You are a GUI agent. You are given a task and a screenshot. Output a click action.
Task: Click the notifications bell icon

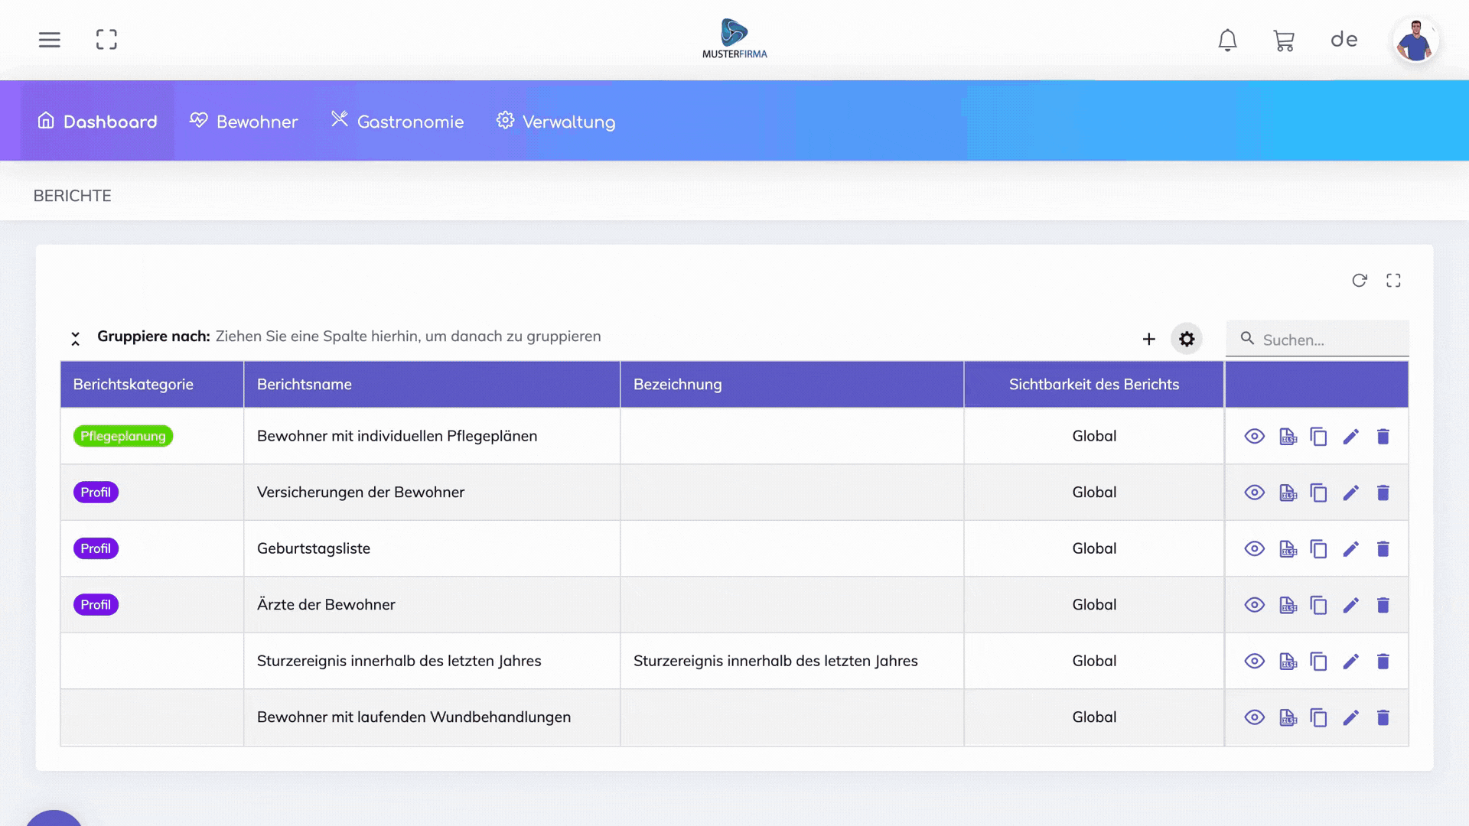coord(1227,40)
